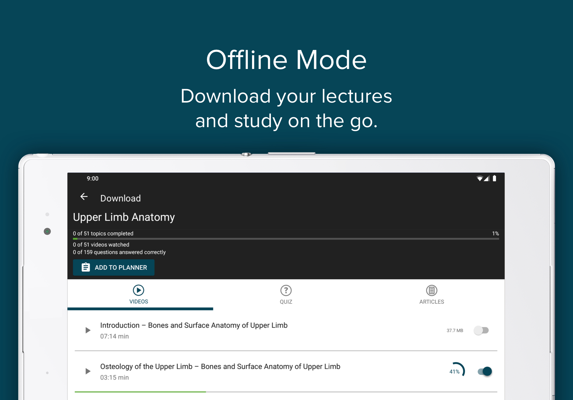Click the clipboard icon in planner button
Image resolution: width=573 pixels, height=400 pixels.
pos(85,267)
